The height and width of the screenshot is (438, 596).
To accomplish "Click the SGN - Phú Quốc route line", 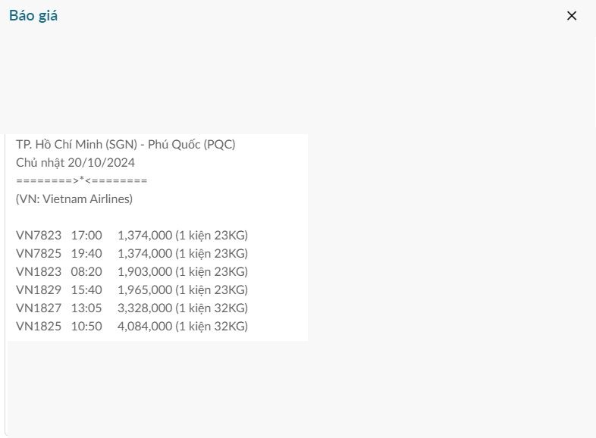I will pyautogui.click(x=126, y=144).
